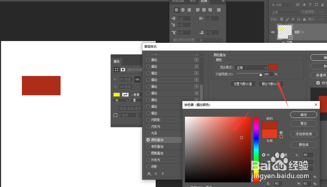Viewport: 327px width, 187px height.
Task: Enable 外发光 checkbox
Action: pos(148,160)
